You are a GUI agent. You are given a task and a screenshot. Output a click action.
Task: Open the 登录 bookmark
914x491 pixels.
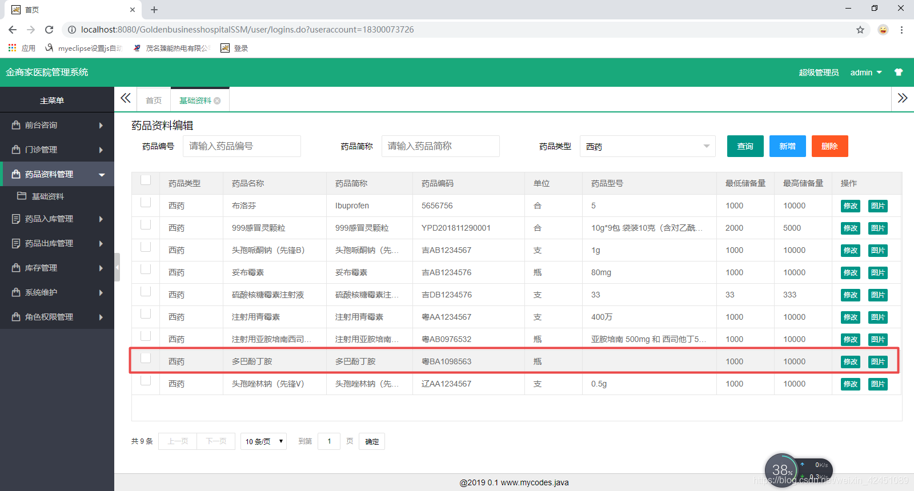234,48
